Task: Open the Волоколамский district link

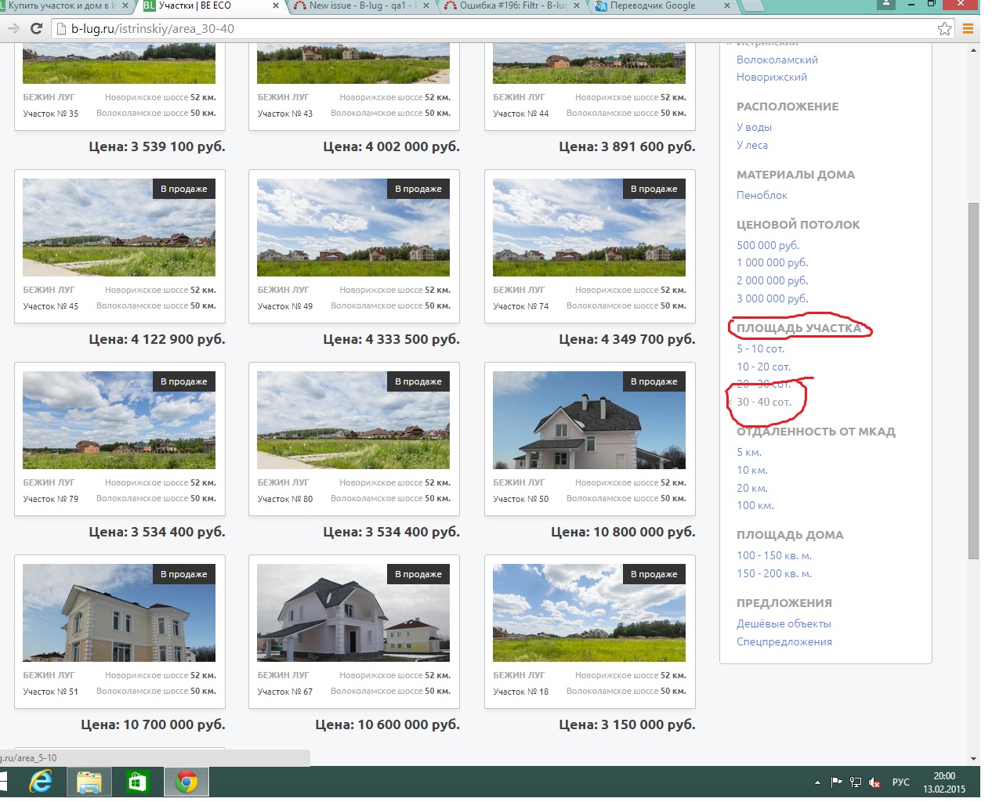Action: point(777,60)
